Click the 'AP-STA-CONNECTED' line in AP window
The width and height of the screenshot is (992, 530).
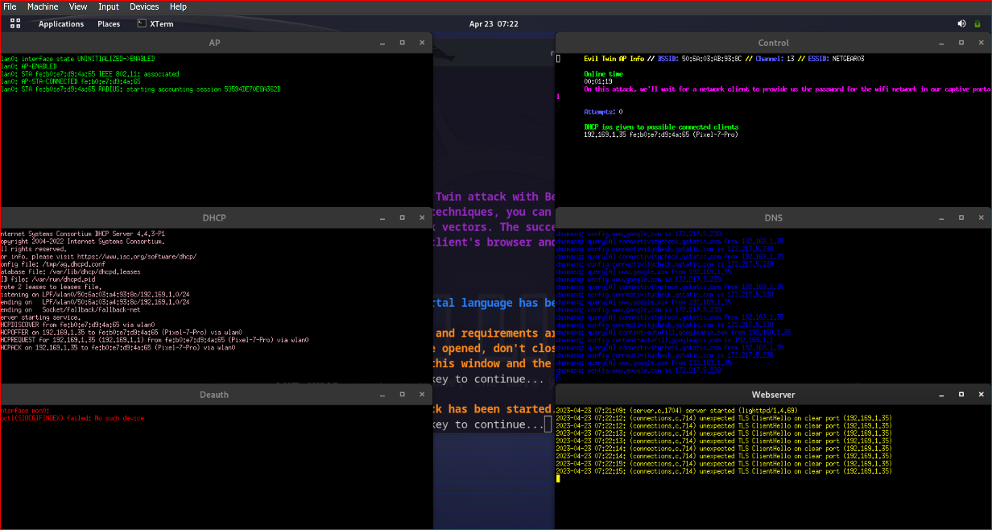click(x=71, y=81)
